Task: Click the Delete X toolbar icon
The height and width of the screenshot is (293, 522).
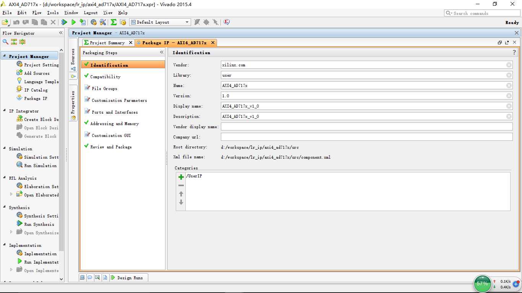Action: tap(53, 22)
